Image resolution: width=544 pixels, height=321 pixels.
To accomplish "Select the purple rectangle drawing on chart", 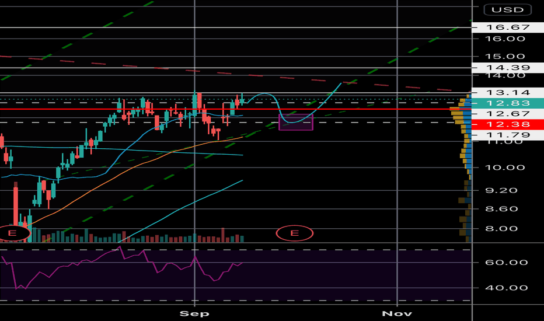I will 296,122.
